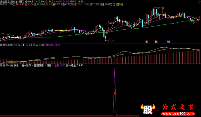This screenshot has width=201, height=117.
Task: Click the high price 高35.36
Action: (29, 5)
